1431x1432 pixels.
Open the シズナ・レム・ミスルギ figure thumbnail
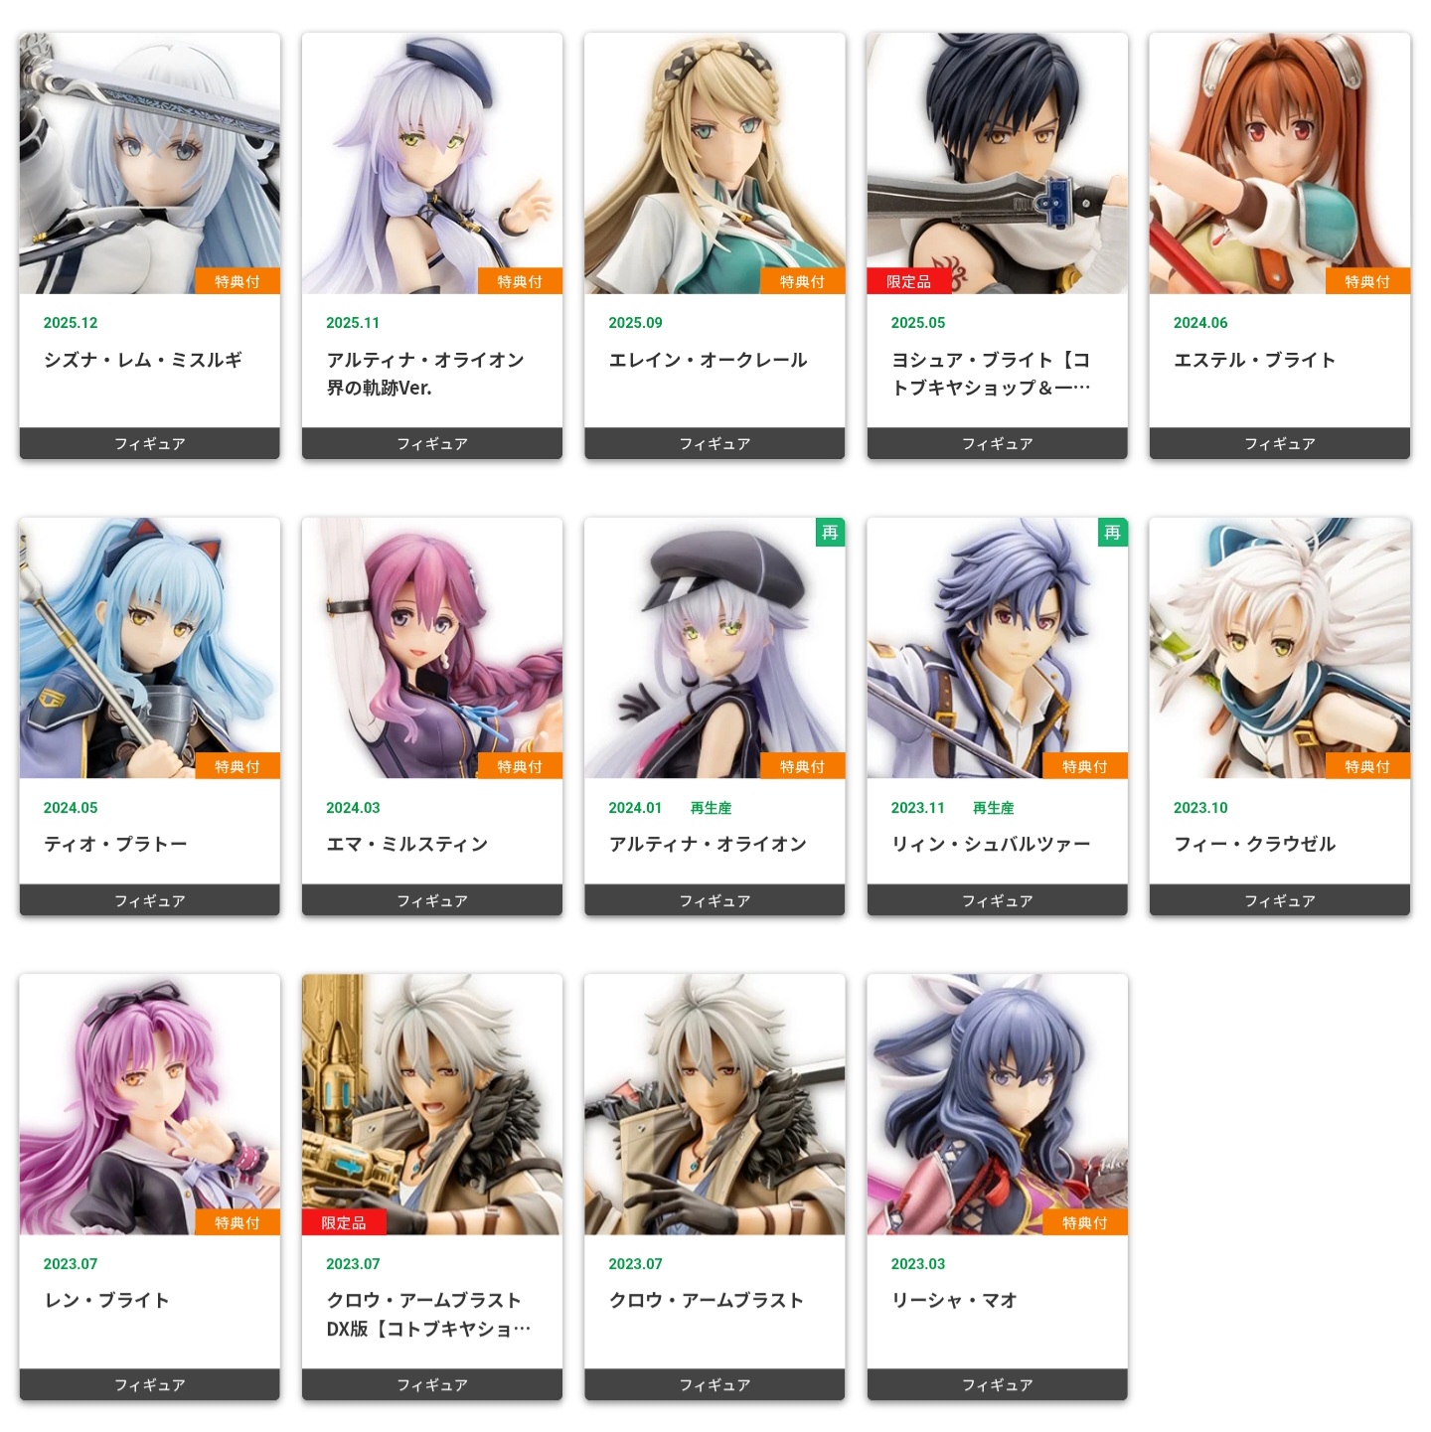pos(149,163)
